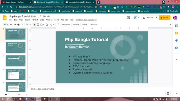Open the Last edit was 6 days ago link
The width and height of the screenshot is (180, 101).
click(x=86, y=20)
